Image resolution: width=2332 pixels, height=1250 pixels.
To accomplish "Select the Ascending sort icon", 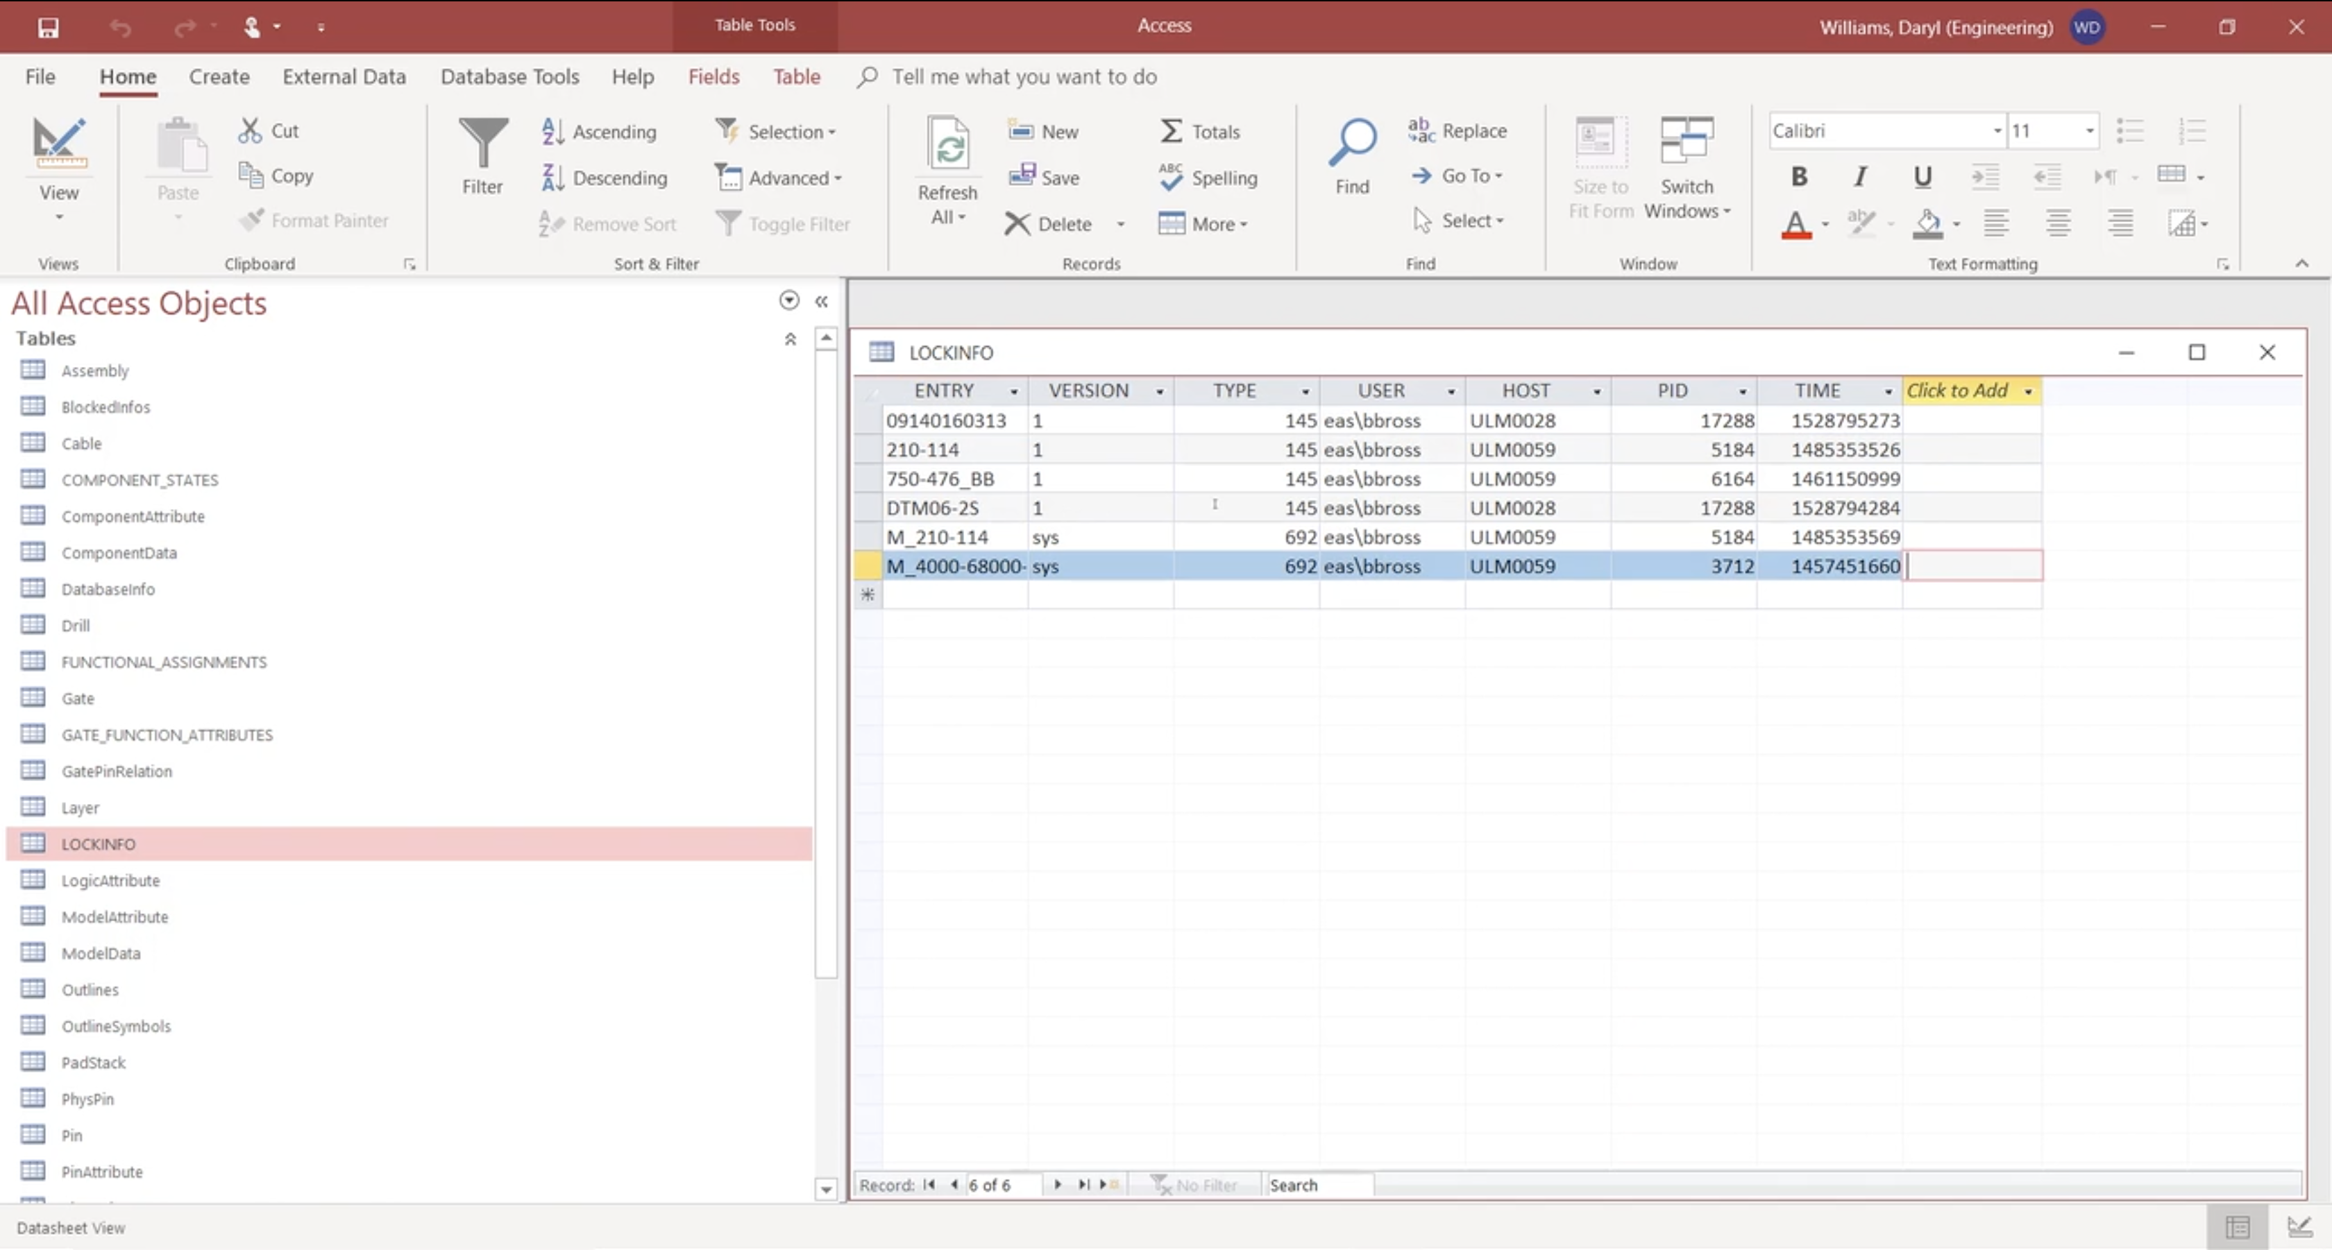I will click(552, 131).
